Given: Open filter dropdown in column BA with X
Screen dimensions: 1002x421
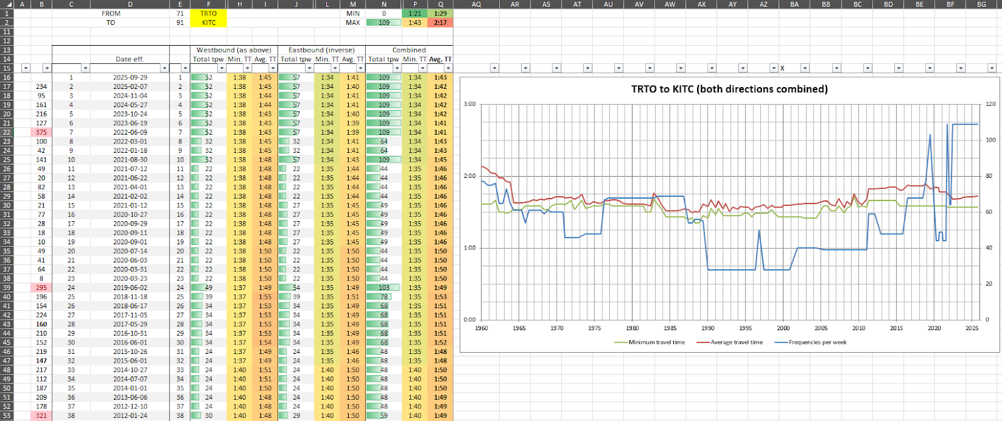Looking at the screenshot, I should [x=805, y=68].
